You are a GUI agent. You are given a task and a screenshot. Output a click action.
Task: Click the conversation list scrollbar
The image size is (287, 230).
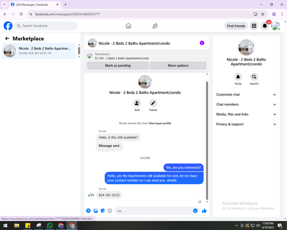pyautogui.click(x=79, y=51)
